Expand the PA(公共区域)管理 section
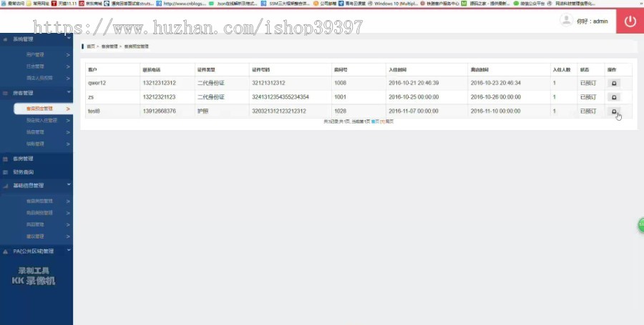Viewport: 644px width, 325px height. click(69, 250)
